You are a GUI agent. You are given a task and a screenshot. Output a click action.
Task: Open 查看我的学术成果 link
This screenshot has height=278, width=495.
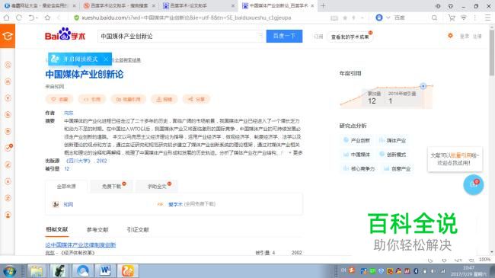tap(350, 37)
